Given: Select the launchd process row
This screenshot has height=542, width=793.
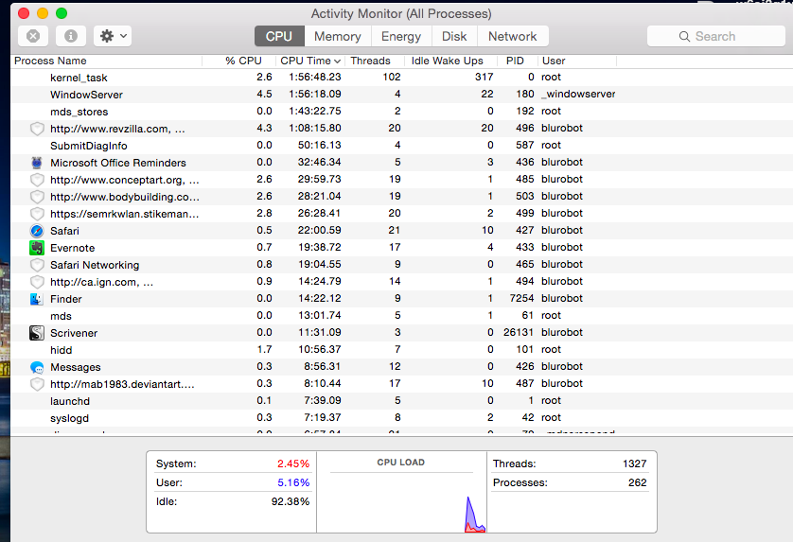Looking at the screenshot, I should click(x=401, y=401).
